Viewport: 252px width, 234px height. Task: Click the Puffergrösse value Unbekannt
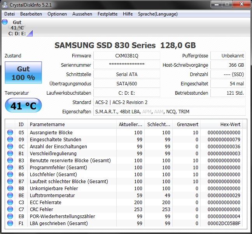coord(228,55)
